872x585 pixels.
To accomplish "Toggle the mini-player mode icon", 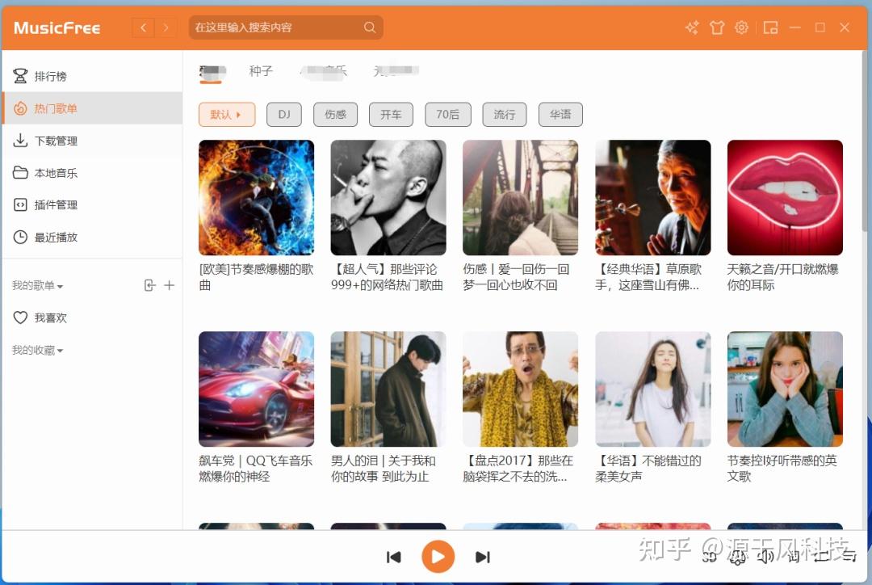I will (x=770, y=27).
